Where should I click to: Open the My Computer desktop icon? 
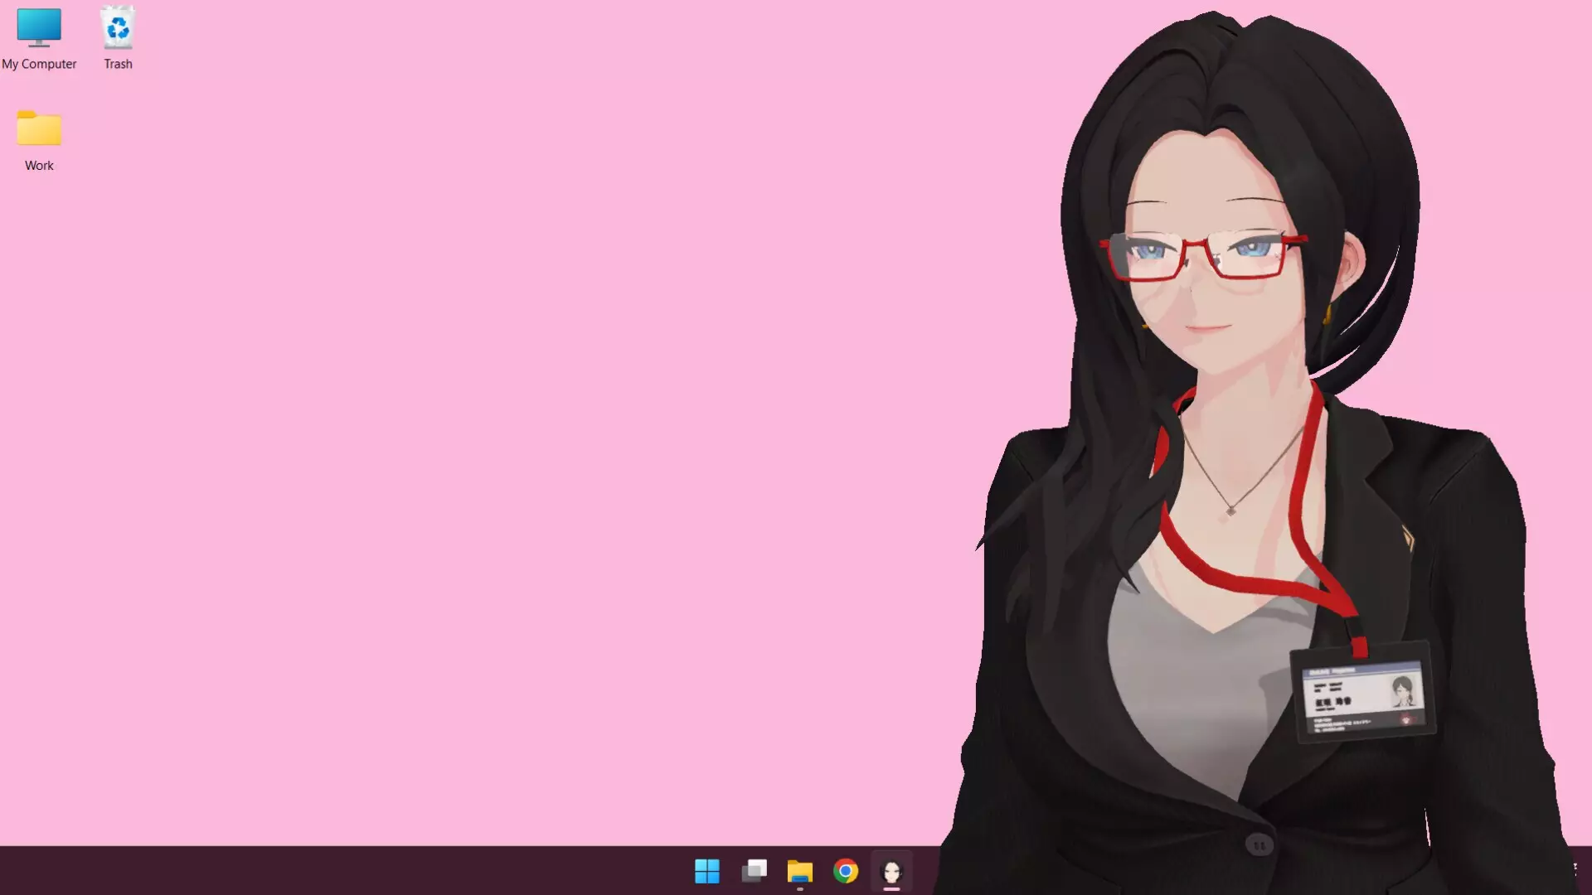[x=39, y=28]
